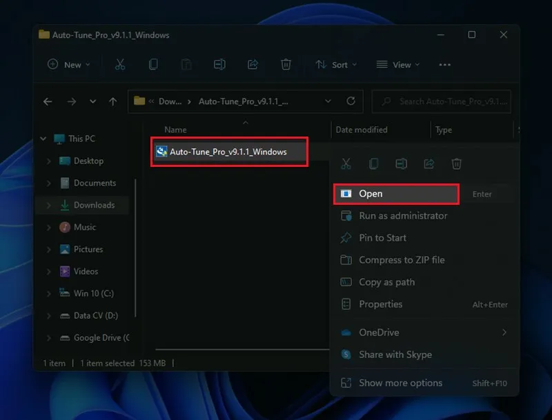Click the Rename icon in the context menu
The height and width of the screenshot is (420, 552).
pos(401,163)
